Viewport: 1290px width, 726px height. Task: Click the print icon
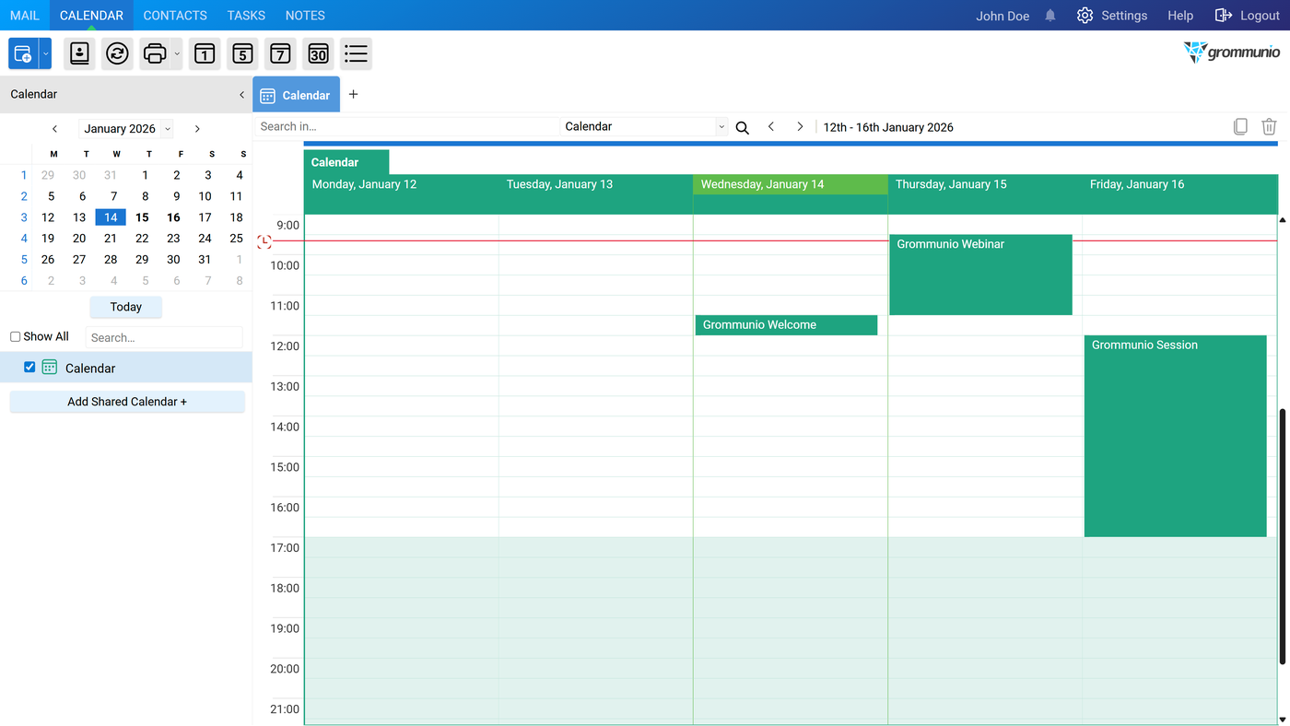(x=155, y=54)
